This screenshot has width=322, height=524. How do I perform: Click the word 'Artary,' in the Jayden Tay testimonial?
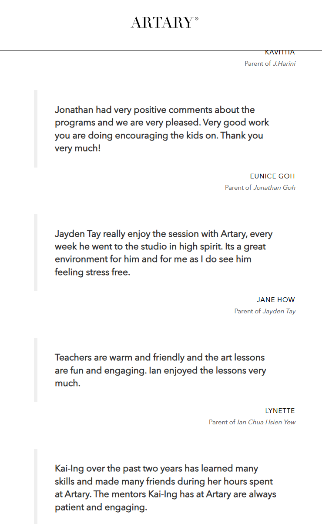click(x=233, y=234)
